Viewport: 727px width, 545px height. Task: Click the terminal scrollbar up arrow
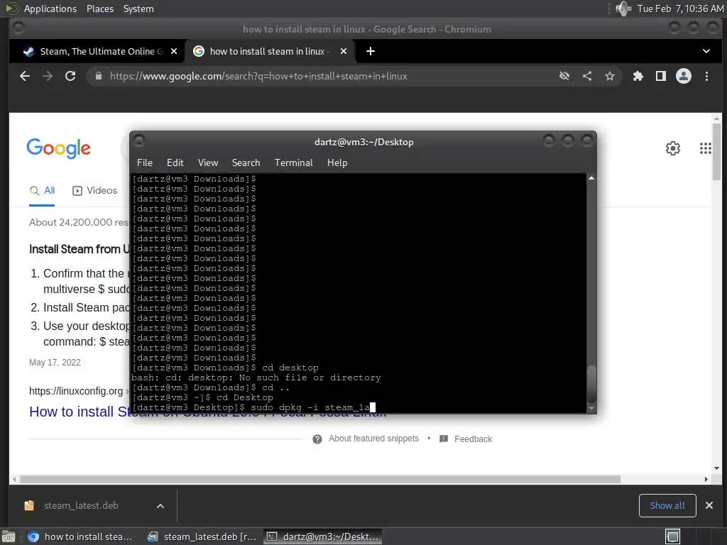pyautogui.click(x=591, y=178)
